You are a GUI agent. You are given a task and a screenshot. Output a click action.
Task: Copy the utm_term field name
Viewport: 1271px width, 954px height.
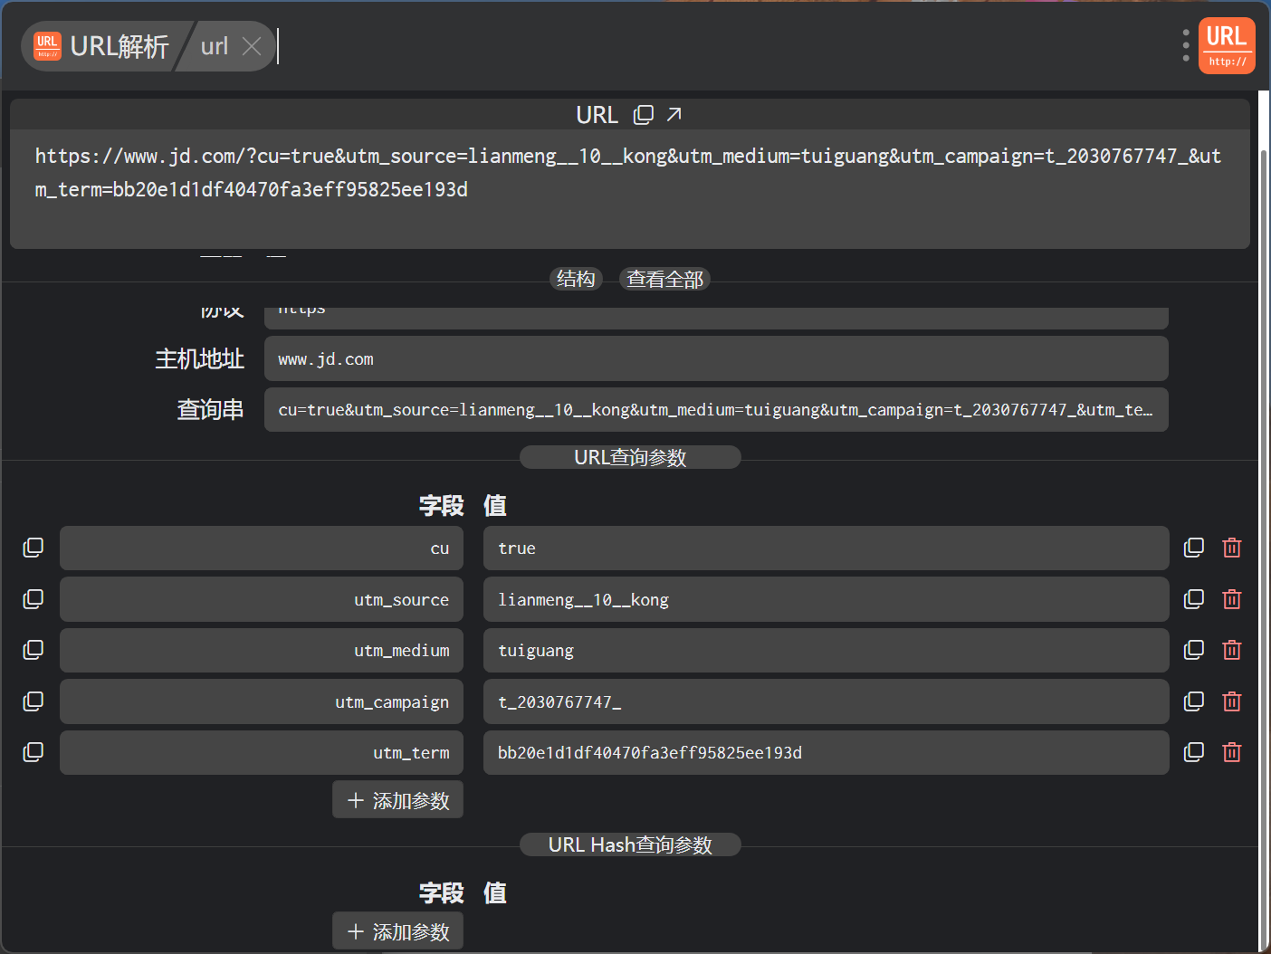tap(33, 752)
